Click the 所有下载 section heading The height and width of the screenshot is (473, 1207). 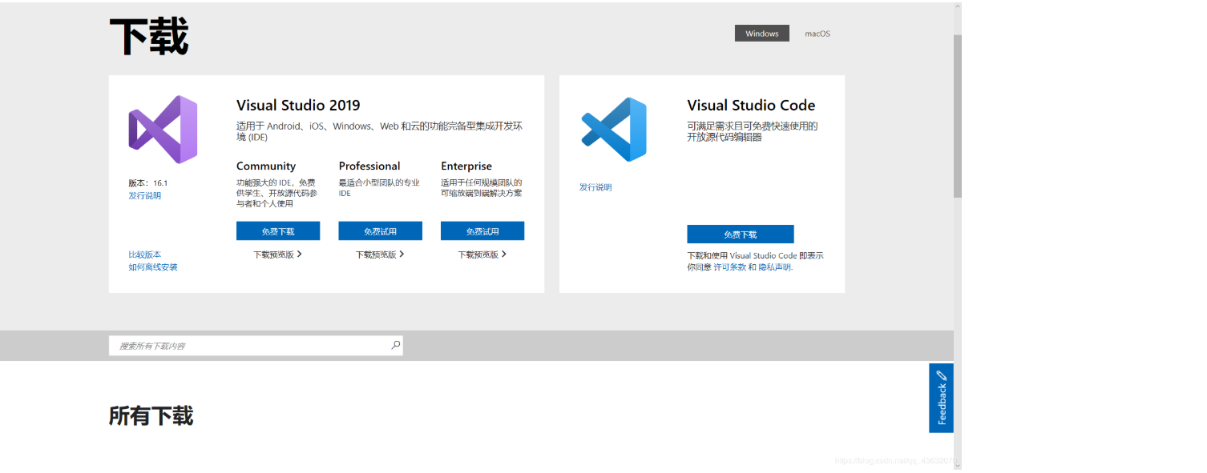pyautogui.click(x=151, y=416)
